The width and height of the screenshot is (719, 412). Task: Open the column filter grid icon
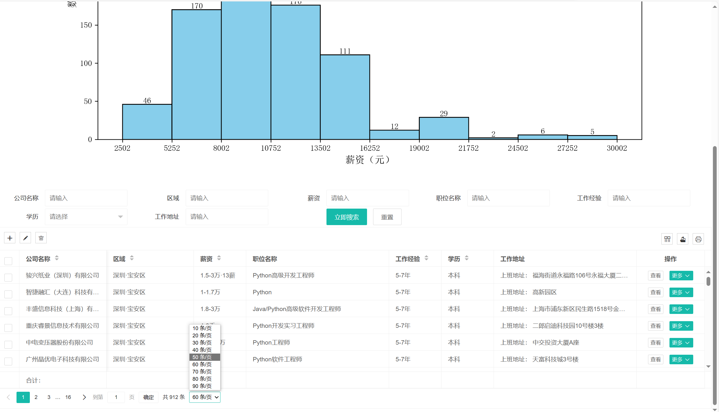(667, 239)
